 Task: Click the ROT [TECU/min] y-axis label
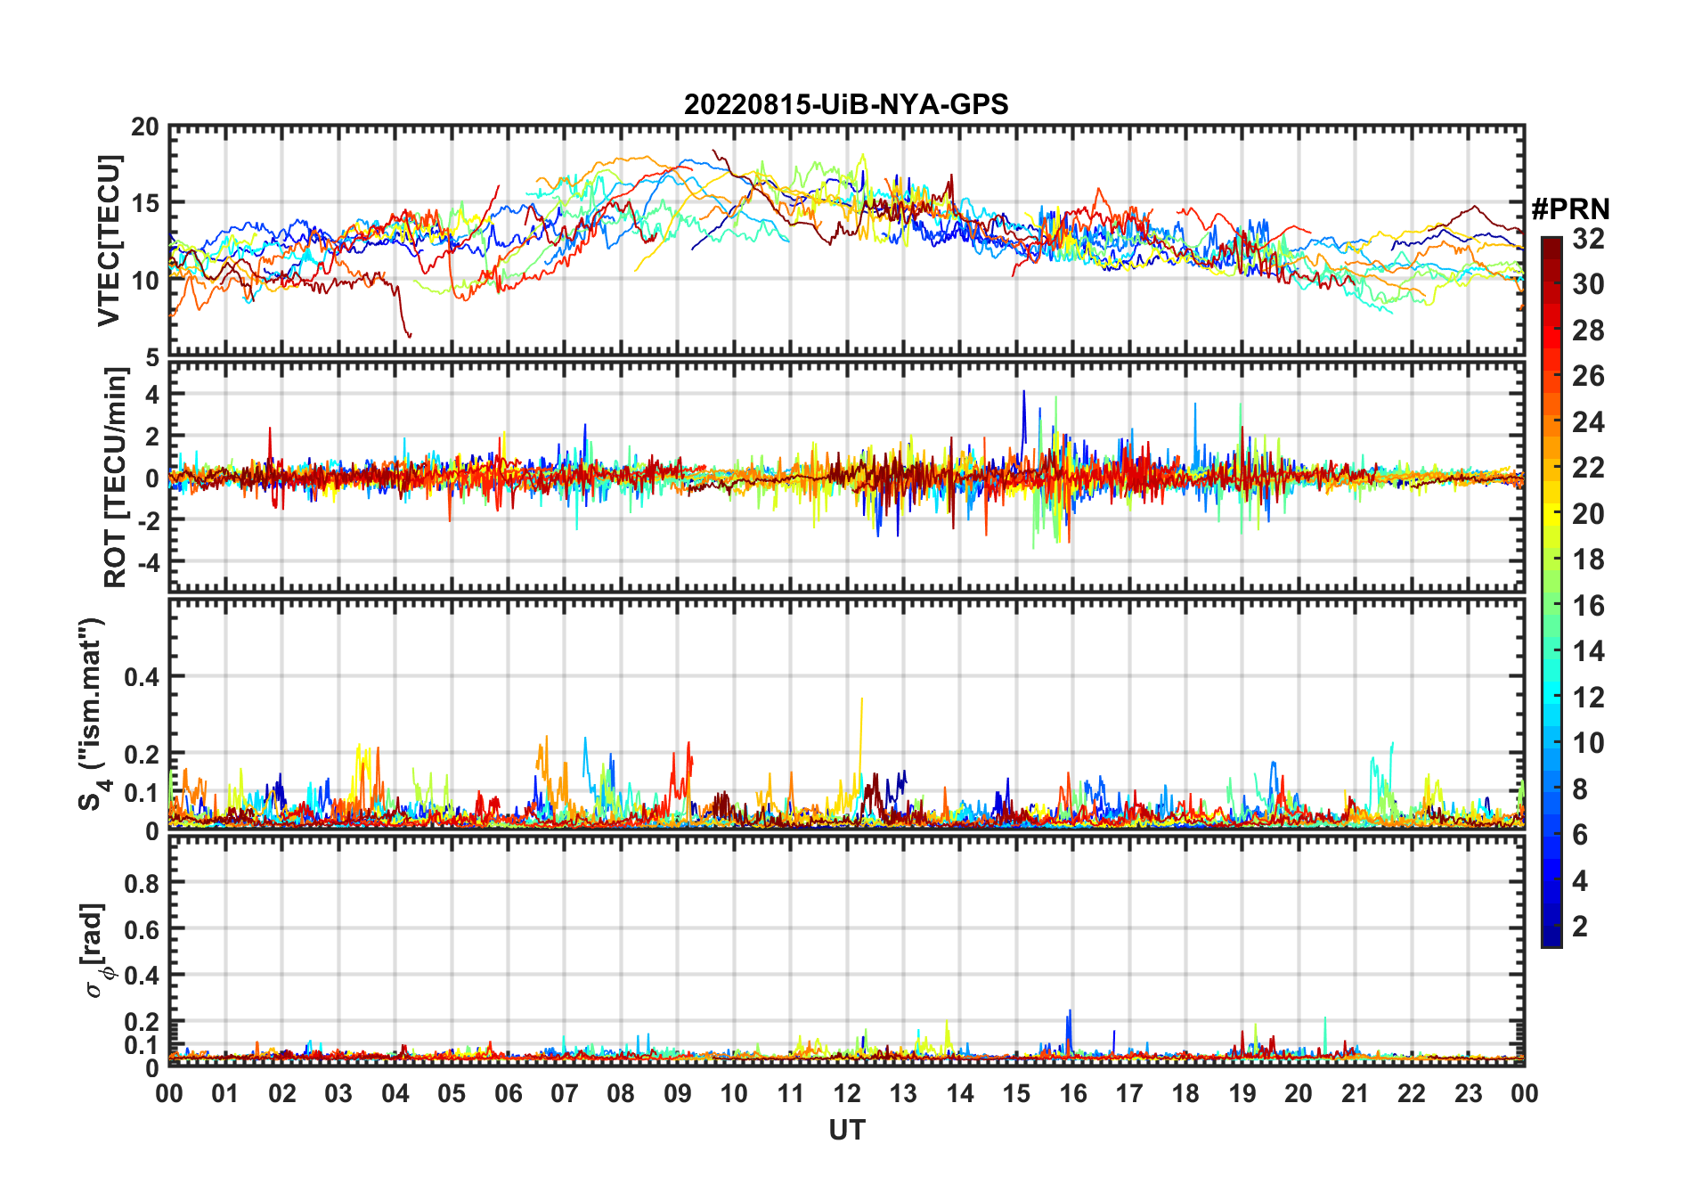click(x=115, y=477)
